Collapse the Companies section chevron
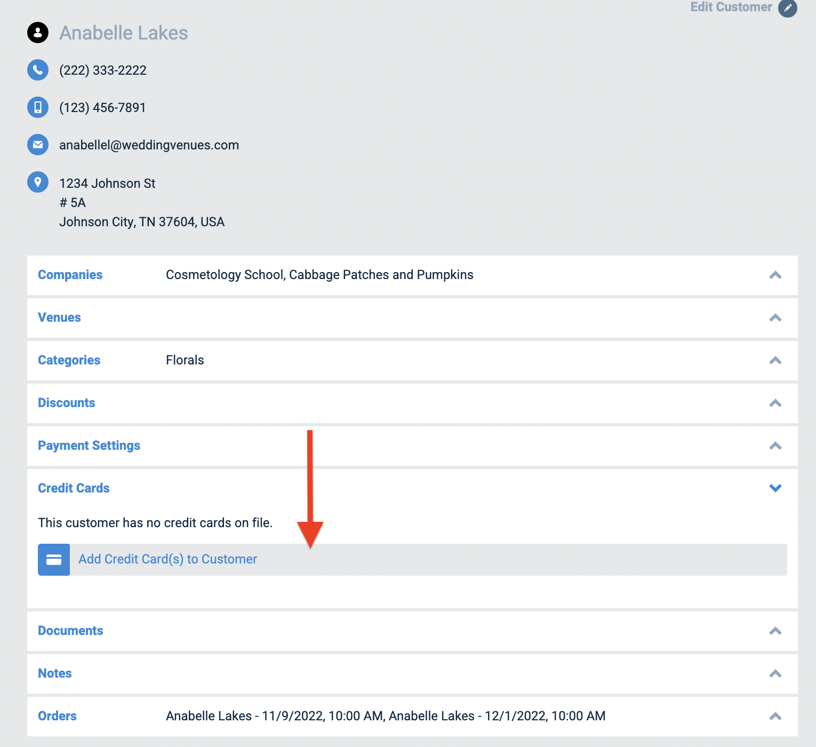Viewport: 816px width, 747px height. (775, 275)
